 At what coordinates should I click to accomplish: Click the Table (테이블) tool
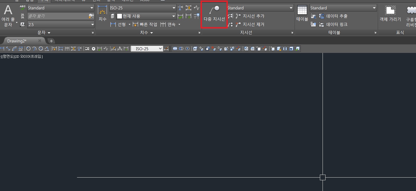click(302, 13)
